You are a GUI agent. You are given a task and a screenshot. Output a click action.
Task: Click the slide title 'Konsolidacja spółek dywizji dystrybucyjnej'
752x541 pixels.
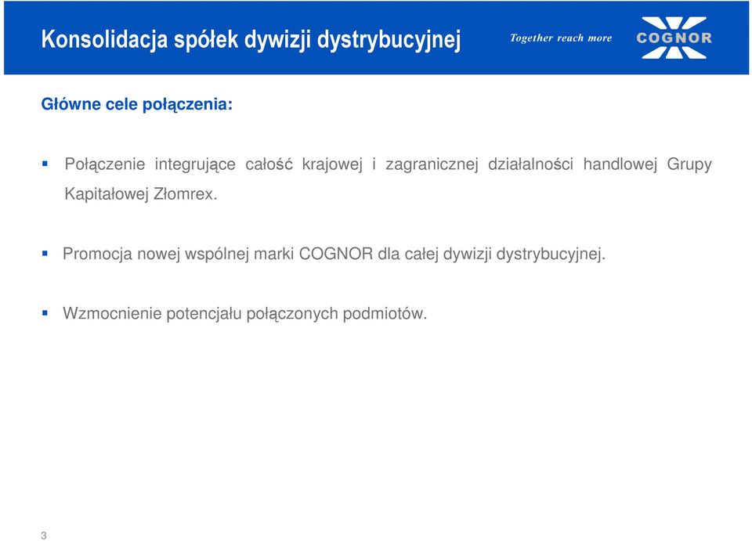coord(251,39)
